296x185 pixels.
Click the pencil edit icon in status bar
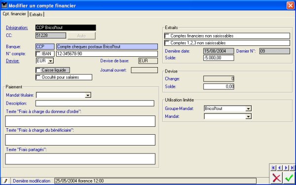click(5, 181)
